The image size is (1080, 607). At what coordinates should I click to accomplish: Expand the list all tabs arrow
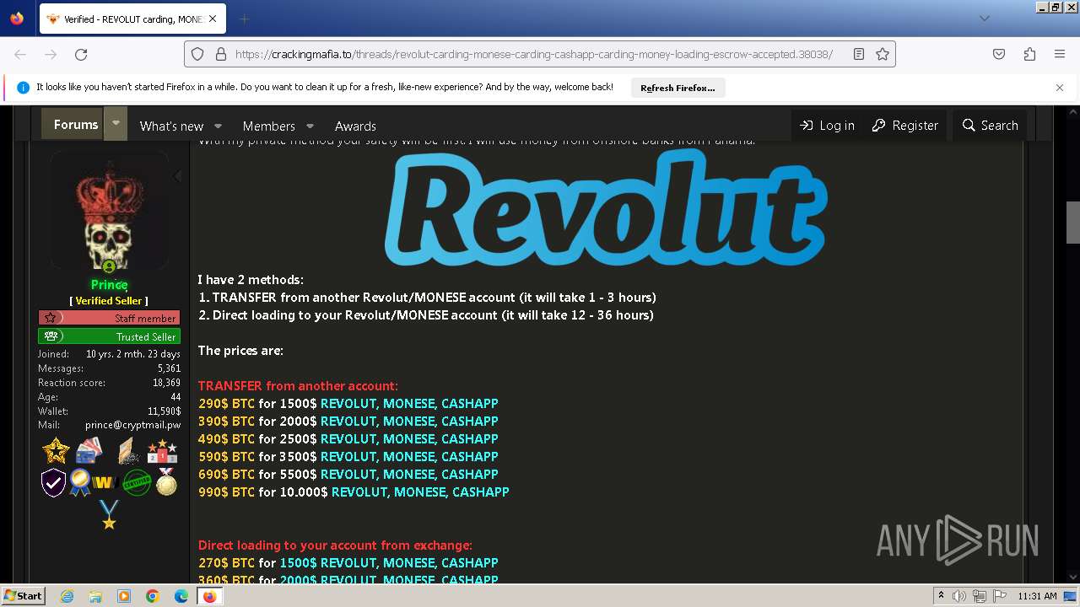pos(984,19)
